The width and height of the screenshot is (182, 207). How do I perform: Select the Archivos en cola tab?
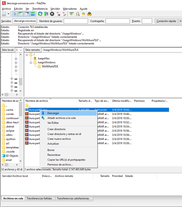point(13,198)
